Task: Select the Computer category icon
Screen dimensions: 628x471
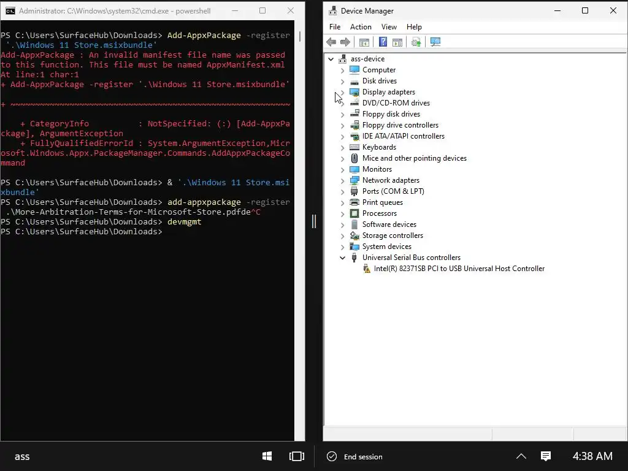Action: point(354,70)
